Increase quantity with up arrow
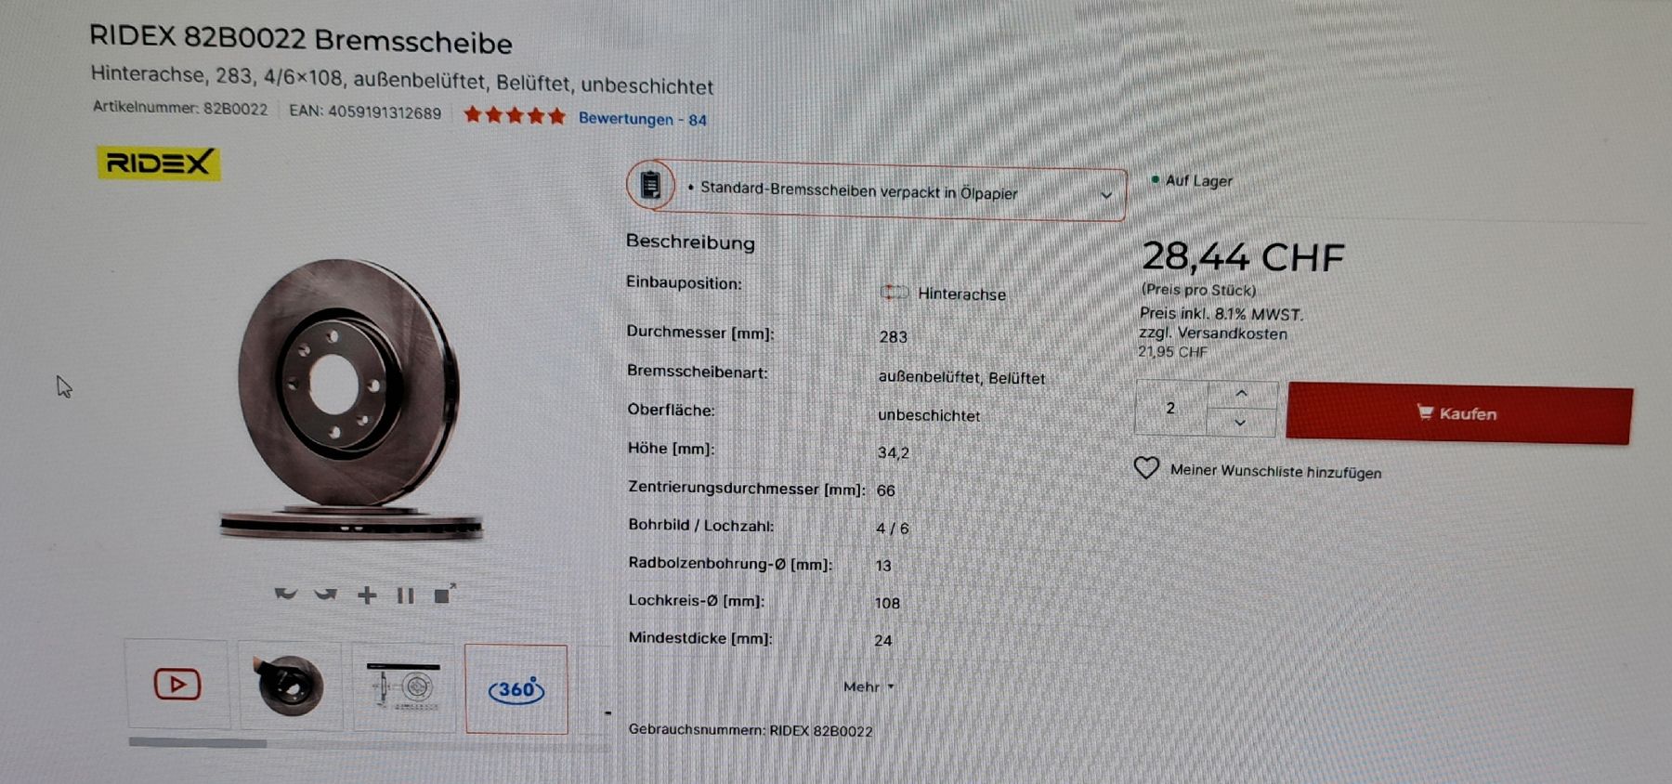 tap(1241, 394)
